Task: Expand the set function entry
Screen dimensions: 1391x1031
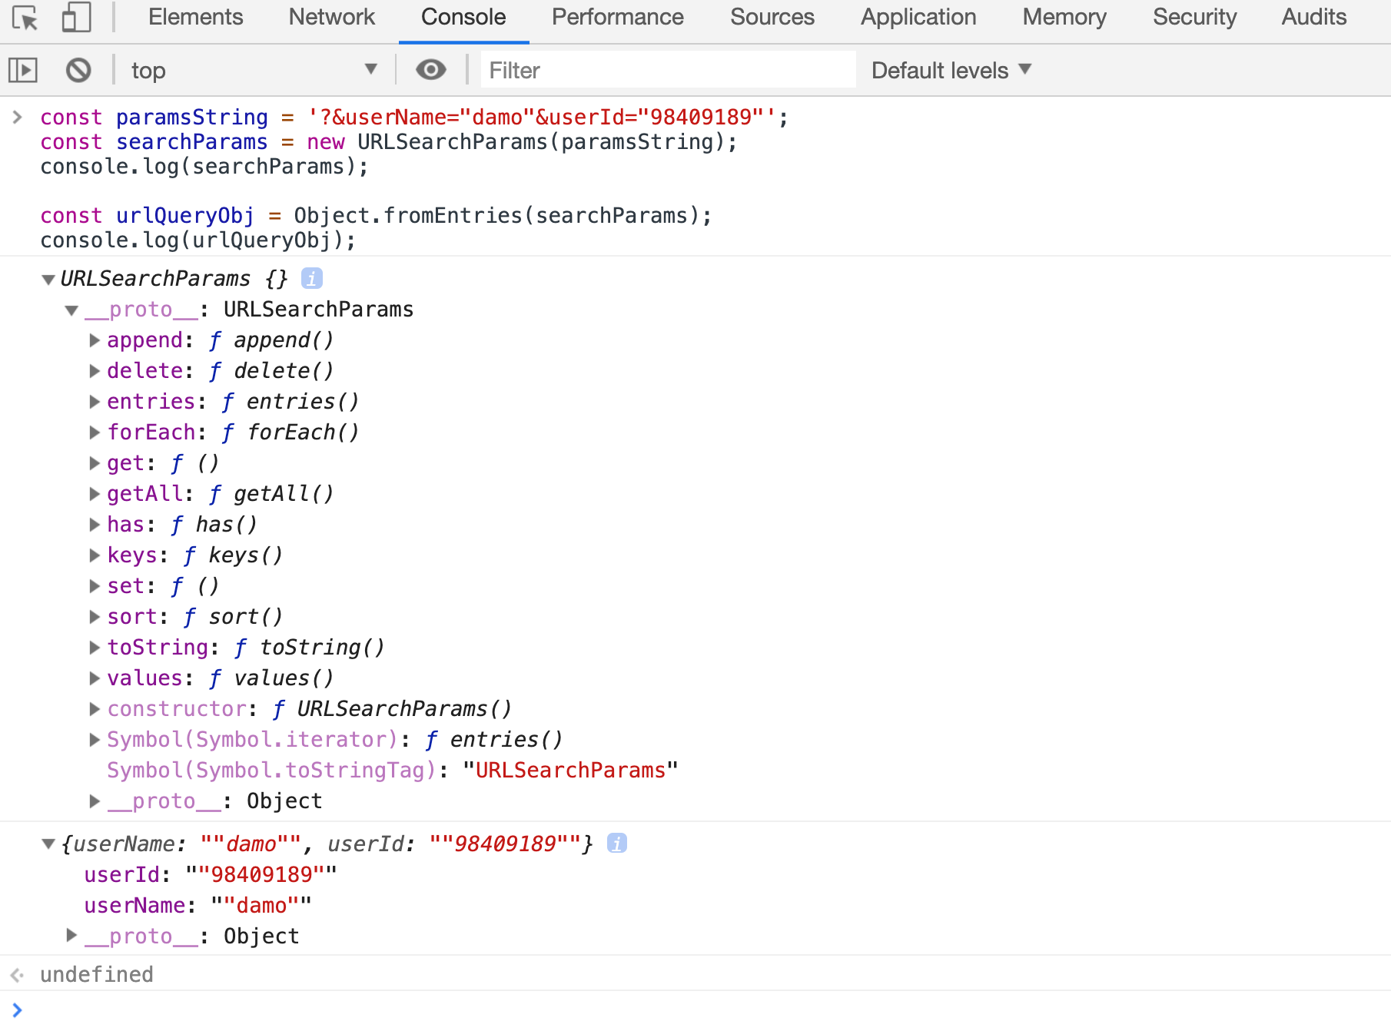Action: click(x=95, y=586)
